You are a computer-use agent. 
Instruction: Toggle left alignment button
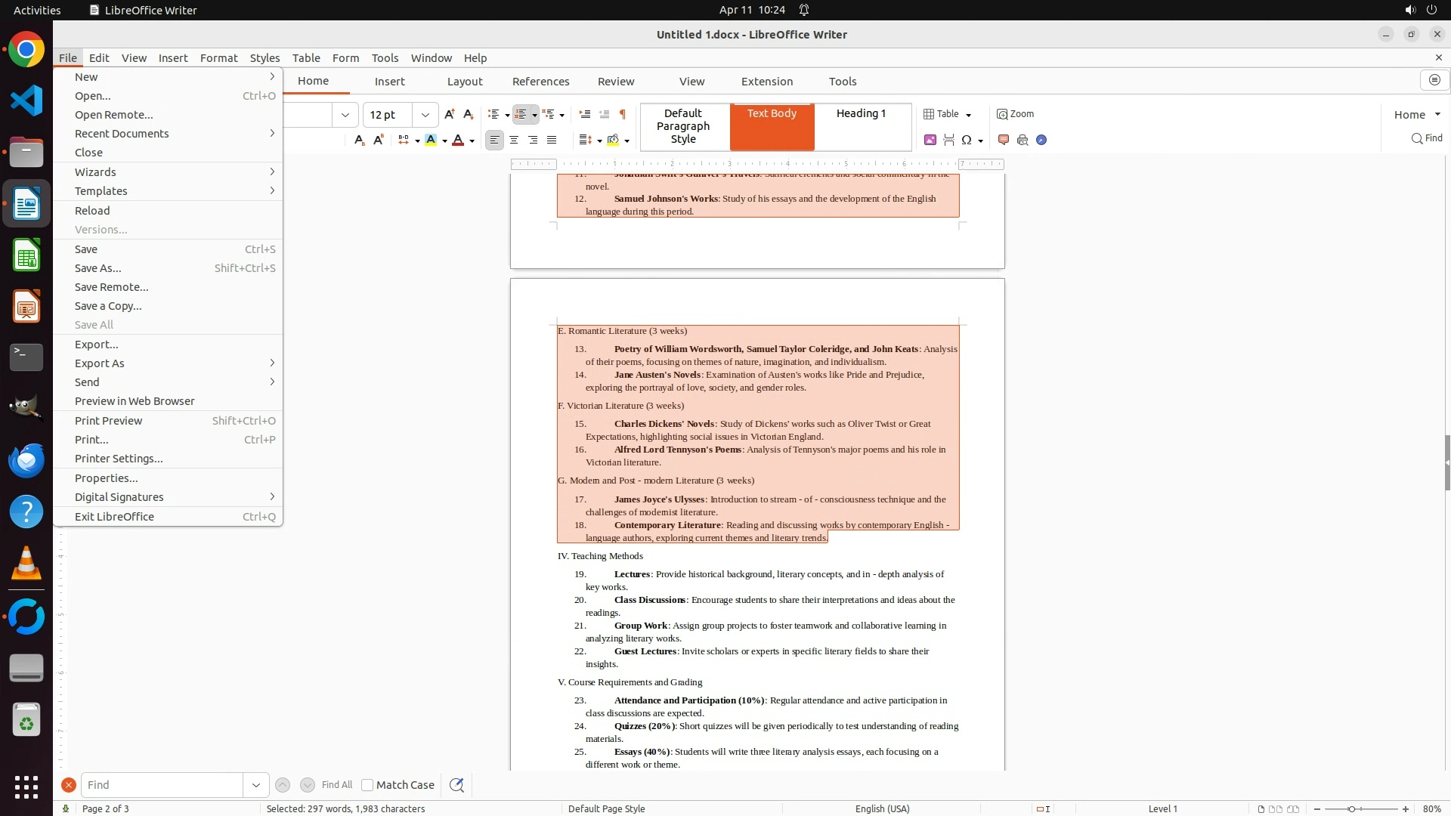pos(494,140)
